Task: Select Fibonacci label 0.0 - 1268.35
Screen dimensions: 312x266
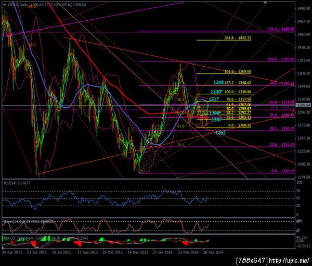Action: pos(240,125)
